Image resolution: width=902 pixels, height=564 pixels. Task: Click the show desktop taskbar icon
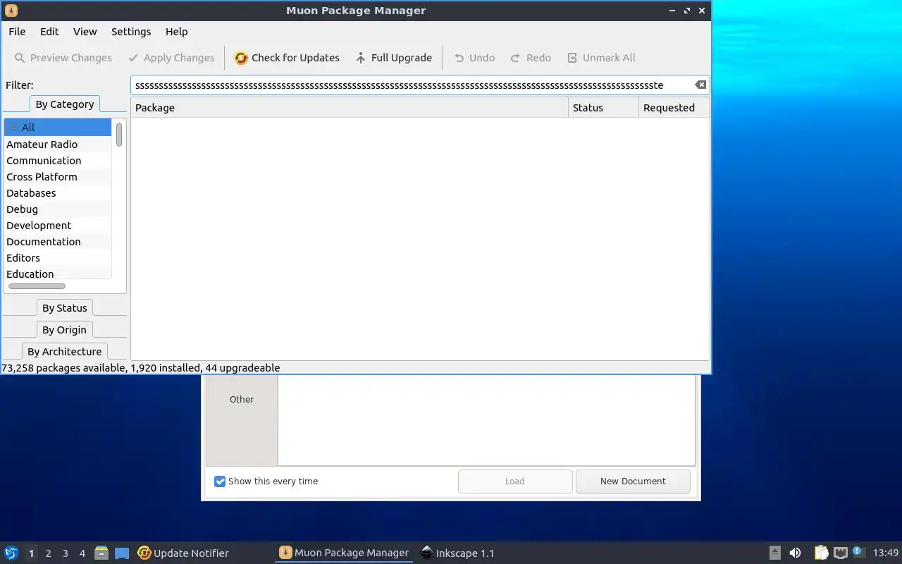122,553
